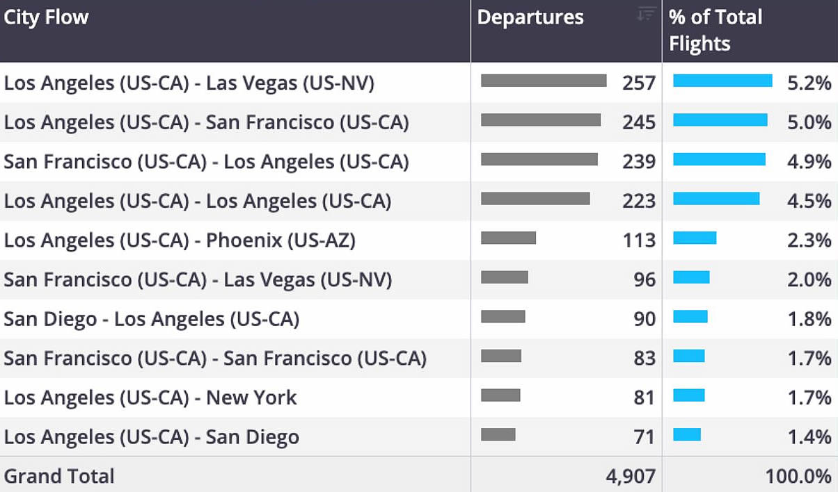
Task: Click blue percentage bar for 5.2%
Action: coord(722,81)
